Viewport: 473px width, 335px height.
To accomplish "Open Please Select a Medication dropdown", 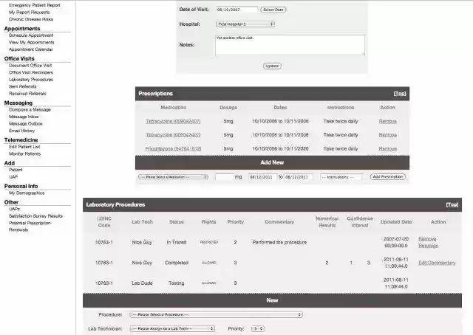I will (x=173, y=177).
